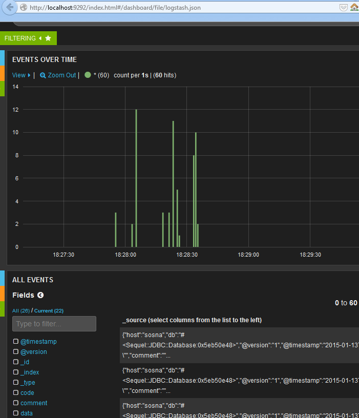Screen dimensions: 359x418
Task: Go to browser home page icon
Action: pyautogui.click(x=354, y=7)
